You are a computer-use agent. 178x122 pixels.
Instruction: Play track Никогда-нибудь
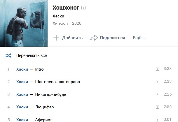(51, 94)
